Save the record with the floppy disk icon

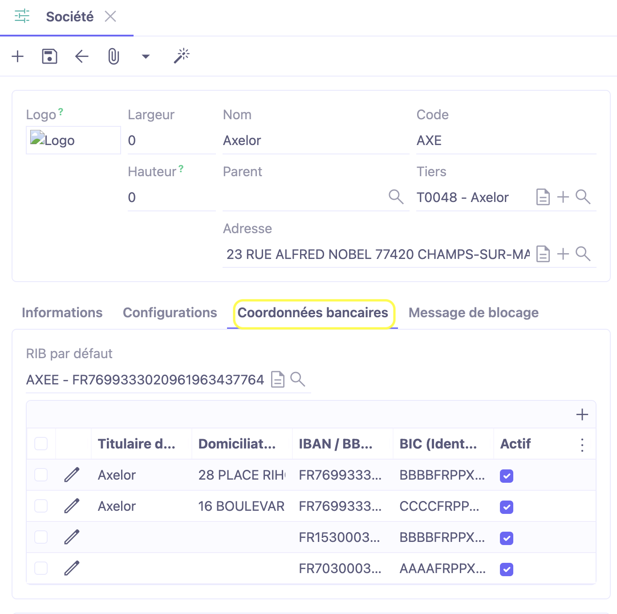pyautogui.click(x=49, y=57)
